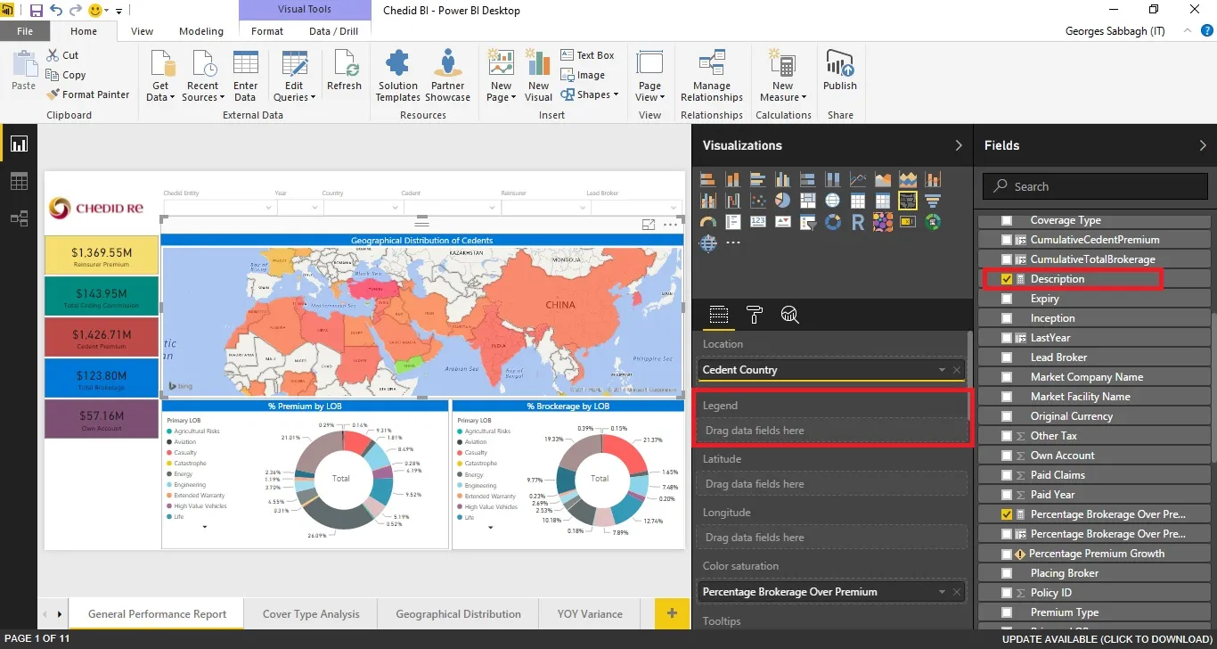Go to the YOY Variance page tab
This screenshot has width=1217, height=649.
click(x=590, y=614)
